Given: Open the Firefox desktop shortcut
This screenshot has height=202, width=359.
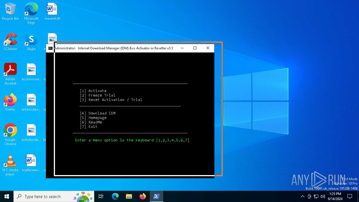Looking at the screenshot, I should [10, 102].
